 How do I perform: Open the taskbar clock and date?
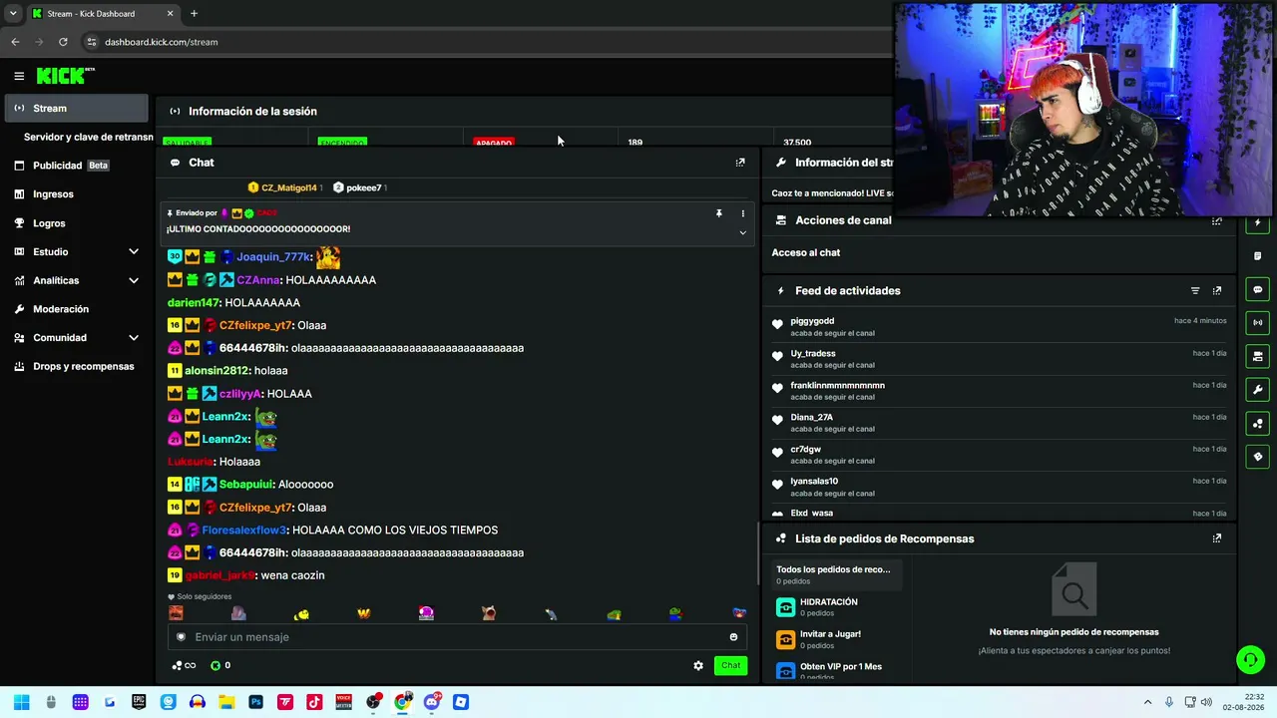1245,702
